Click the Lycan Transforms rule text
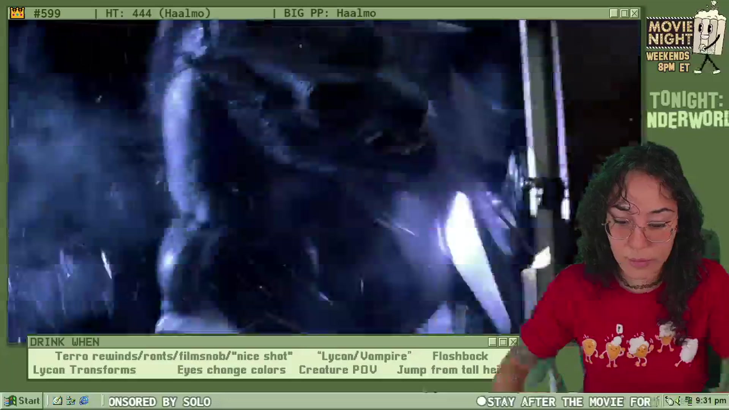The image size is (729, 410). click(x=84, y=370)
